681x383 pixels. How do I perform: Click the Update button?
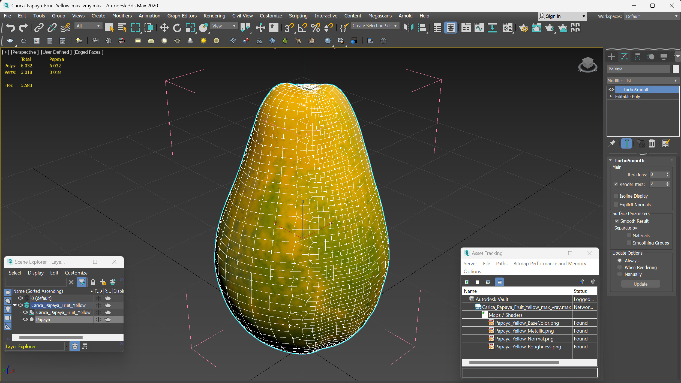click(x=640, y=284)
